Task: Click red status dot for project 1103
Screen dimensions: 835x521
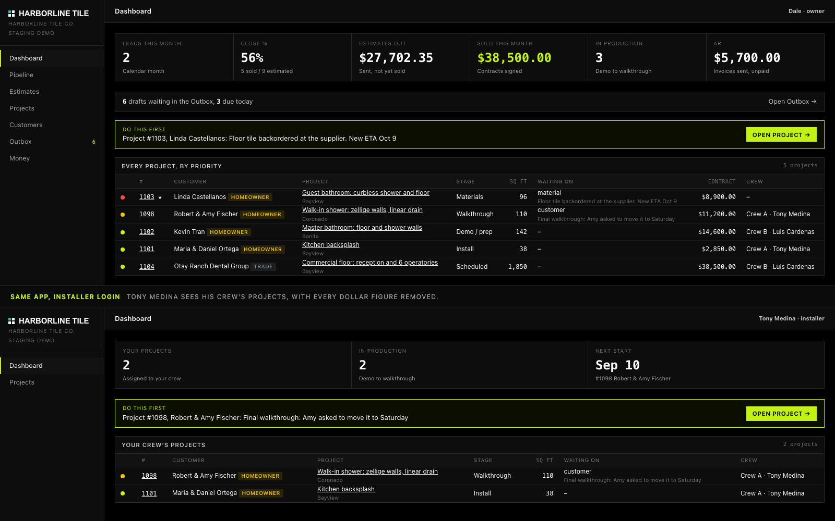Action: (x=123, y=197)
